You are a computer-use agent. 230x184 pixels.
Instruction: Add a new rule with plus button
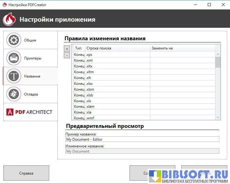pyautogui.click(x=67, y=49)
